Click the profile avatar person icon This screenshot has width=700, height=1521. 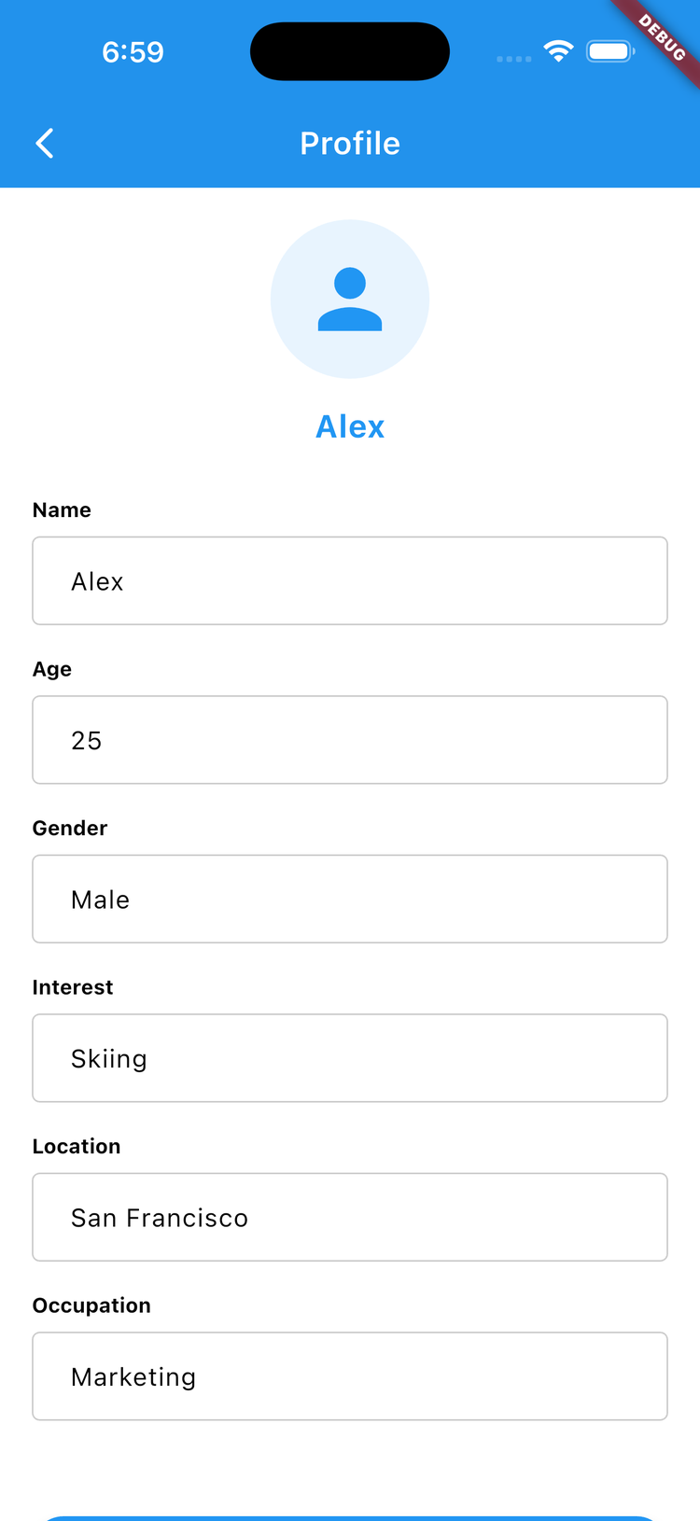(x=350, y=300)
